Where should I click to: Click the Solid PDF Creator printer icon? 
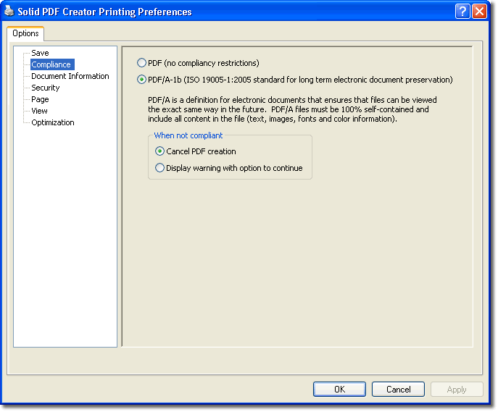pyautogui.click(x=9, y=12)
